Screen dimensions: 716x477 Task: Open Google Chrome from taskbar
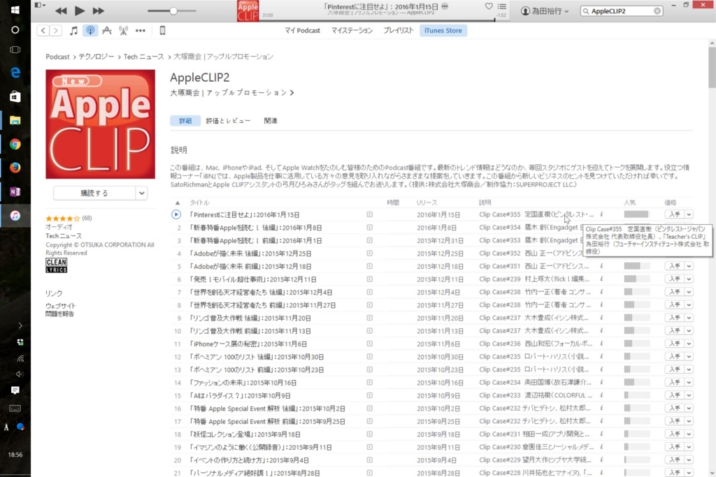15,144
